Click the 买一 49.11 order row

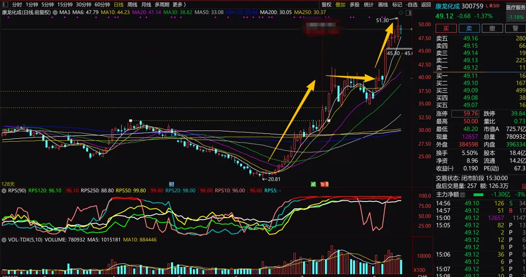point(480,76)
